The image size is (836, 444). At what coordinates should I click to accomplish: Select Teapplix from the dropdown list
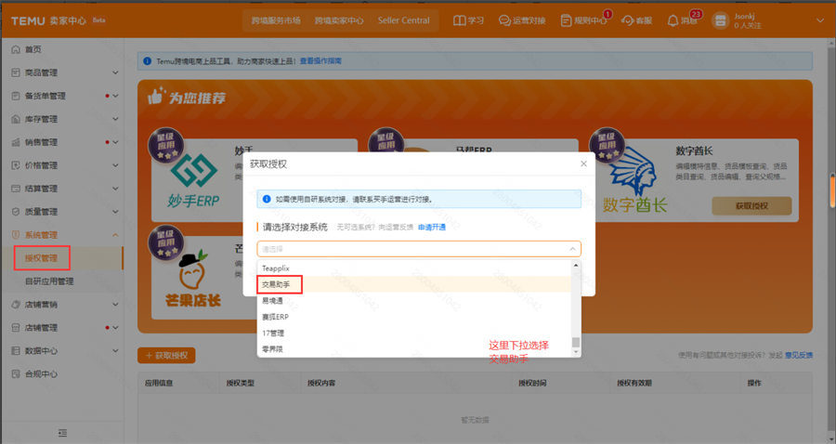(x=413, y=268)
